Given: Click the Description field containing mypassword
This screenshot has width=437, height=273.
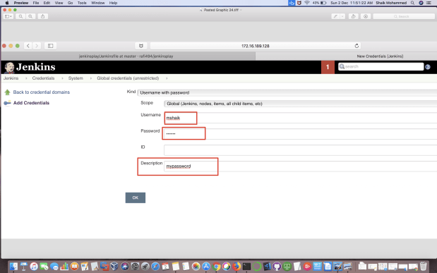Looking at the screenshot, I should pyautogui.click(x=300, y=166).
